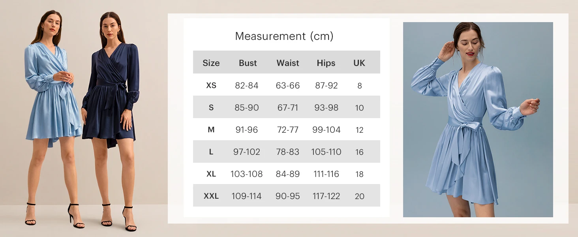Screen dimensions: 578x237
Task: Select the Size column header
Action: click(x=211, y=63)
